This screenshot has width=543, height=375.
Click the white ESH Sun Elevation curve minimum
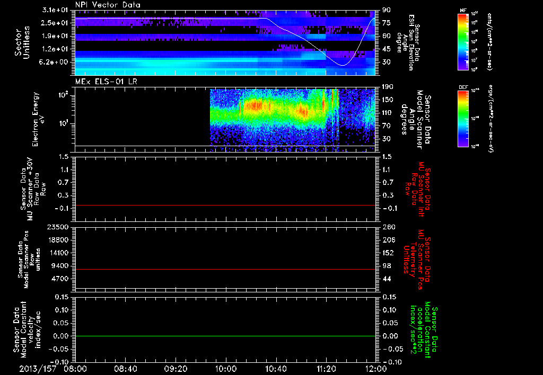342,65
